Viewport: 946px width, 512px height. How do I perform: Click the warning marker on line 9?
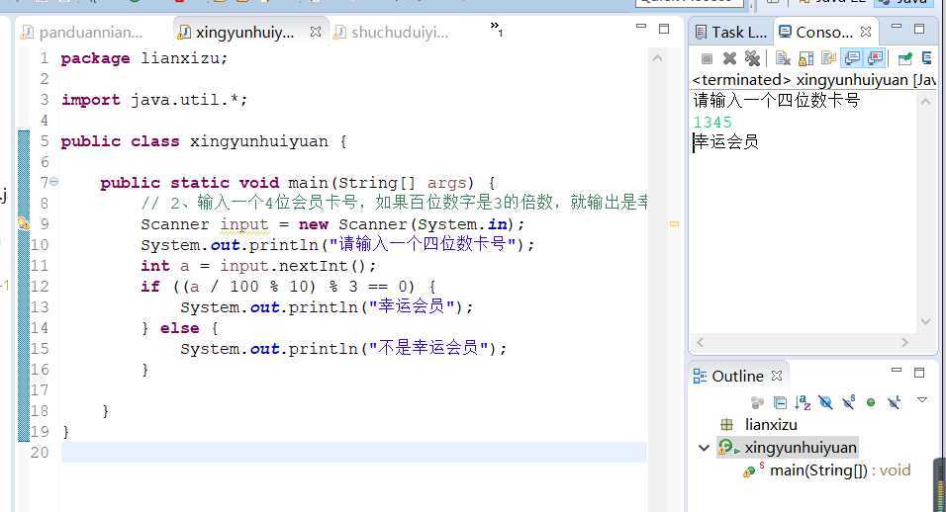(24, 223)
